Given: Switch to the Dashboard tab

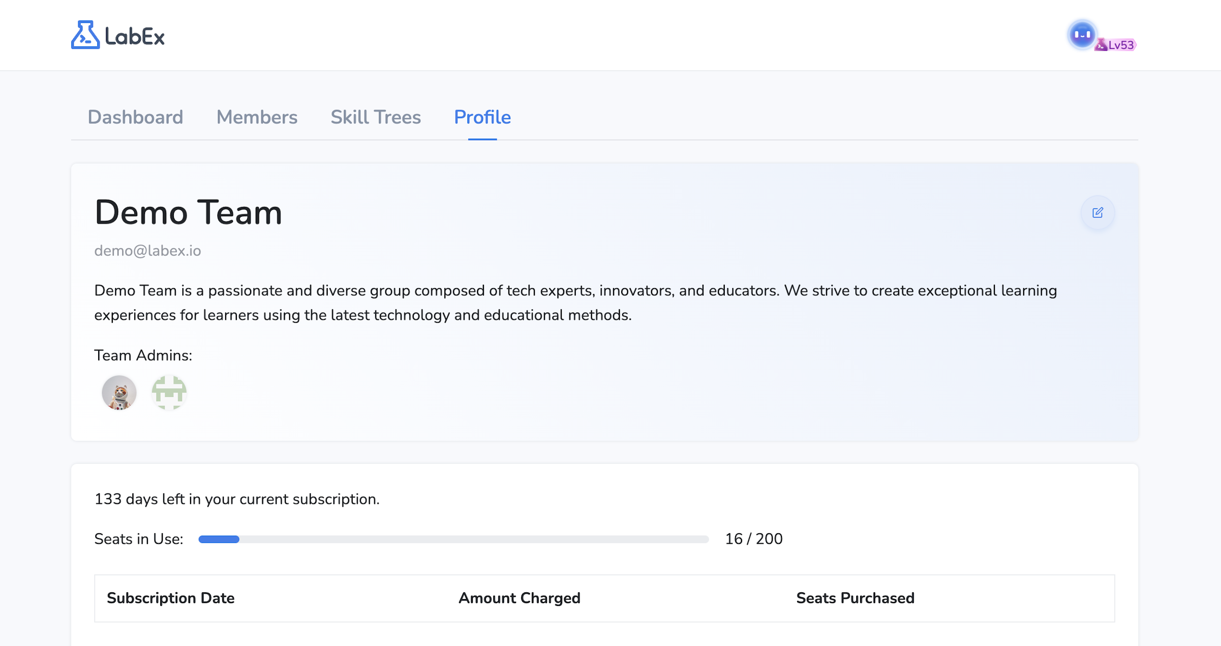Looking at the screenshot, I should 135,117.
